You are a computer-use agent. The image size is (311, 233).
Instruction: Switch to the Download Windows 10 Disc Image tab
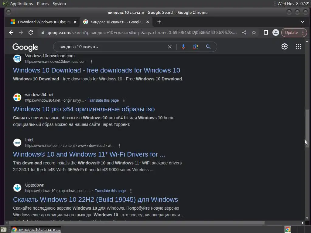click(x=43, y=22)
